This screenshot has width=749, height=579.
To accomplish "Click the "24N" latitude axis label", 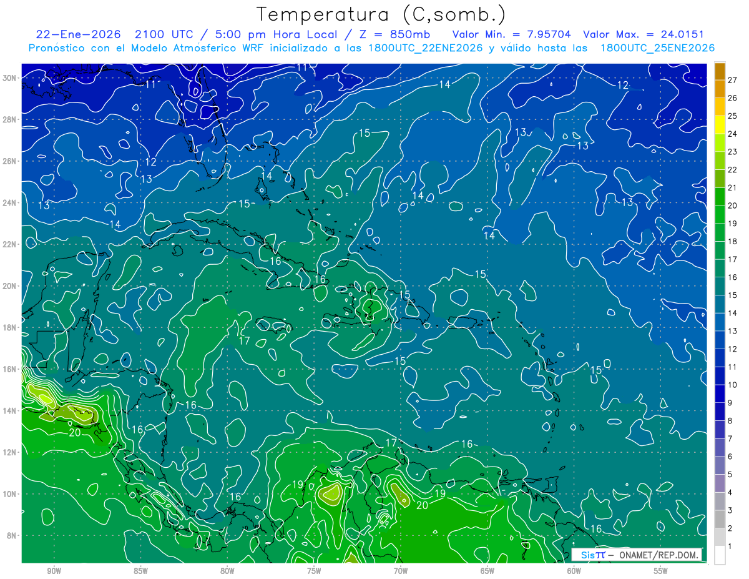I will click(x=10, y=203).
